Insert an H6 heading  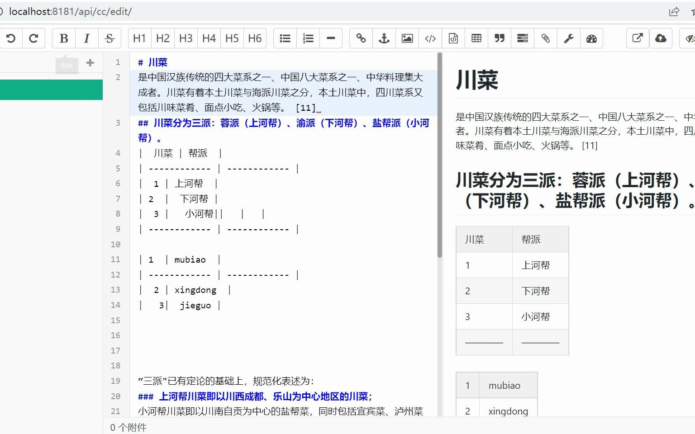[255, 38]
